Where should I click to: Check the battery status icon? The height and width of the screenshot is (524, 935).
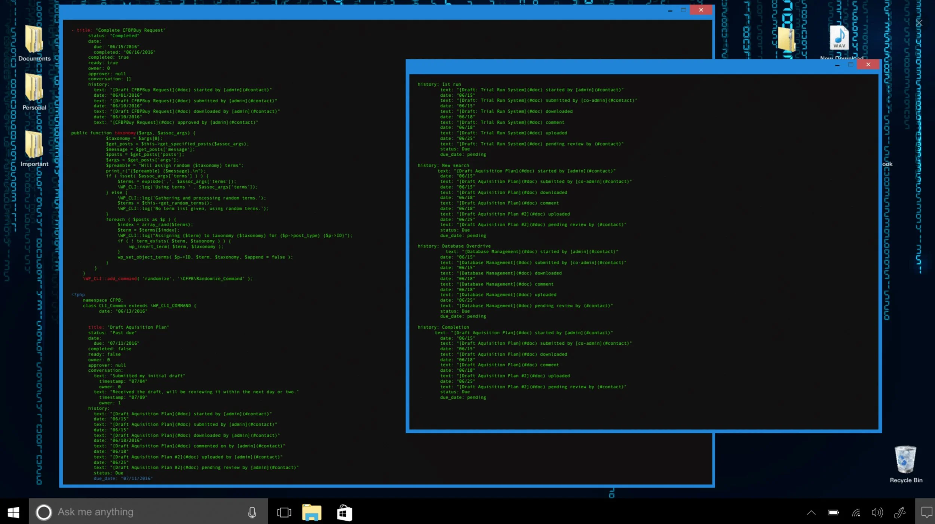tap(833, 512)
